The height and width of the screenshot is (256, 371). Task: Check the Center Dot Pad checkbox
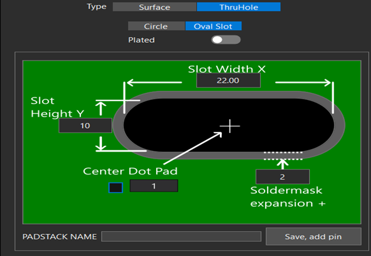coord(116,187)
